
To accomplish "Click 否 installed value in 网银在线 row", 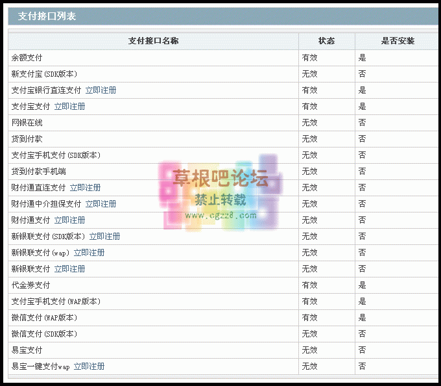I will pos(362,123).
